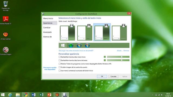Switch to Chrome in taskbar

tap(26, 95)
